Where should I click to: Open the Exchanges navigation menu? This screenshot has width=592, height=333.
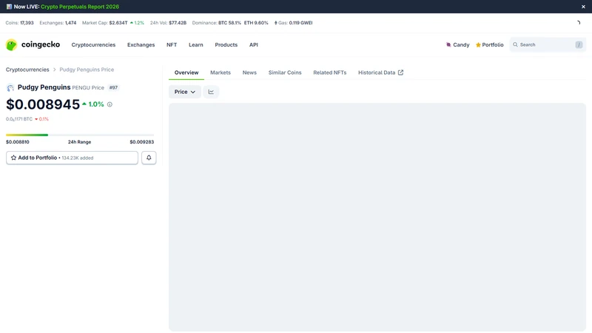pos(141,44)
